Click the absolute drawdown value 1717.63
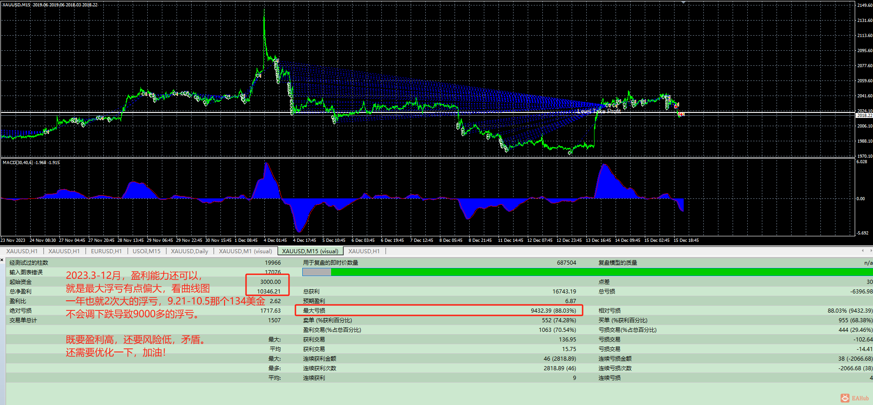Screen dimensions: 873x405 271,311
